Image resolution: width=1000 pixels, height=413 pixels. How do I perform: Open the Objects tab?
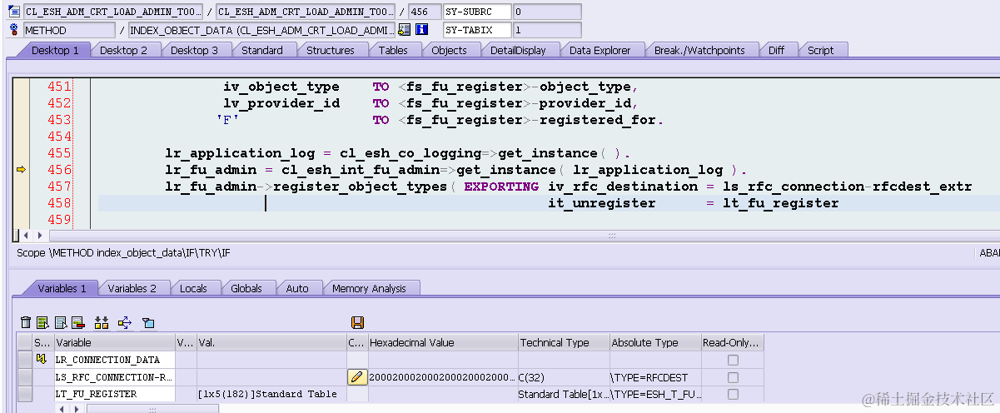pos(449,50)
